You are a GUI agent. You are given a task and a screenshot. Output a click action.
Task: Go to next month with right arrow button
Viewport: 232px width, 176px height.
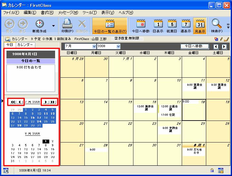pos(224,46)
